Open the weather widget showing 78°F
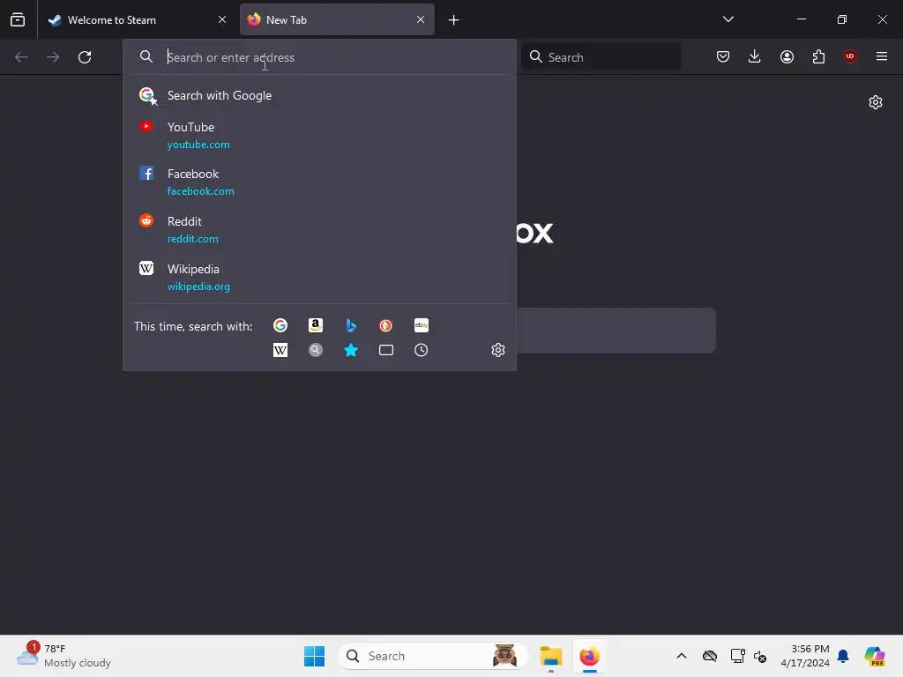The height and width of the screenshot is (677, 903). (x=64, y=656)
